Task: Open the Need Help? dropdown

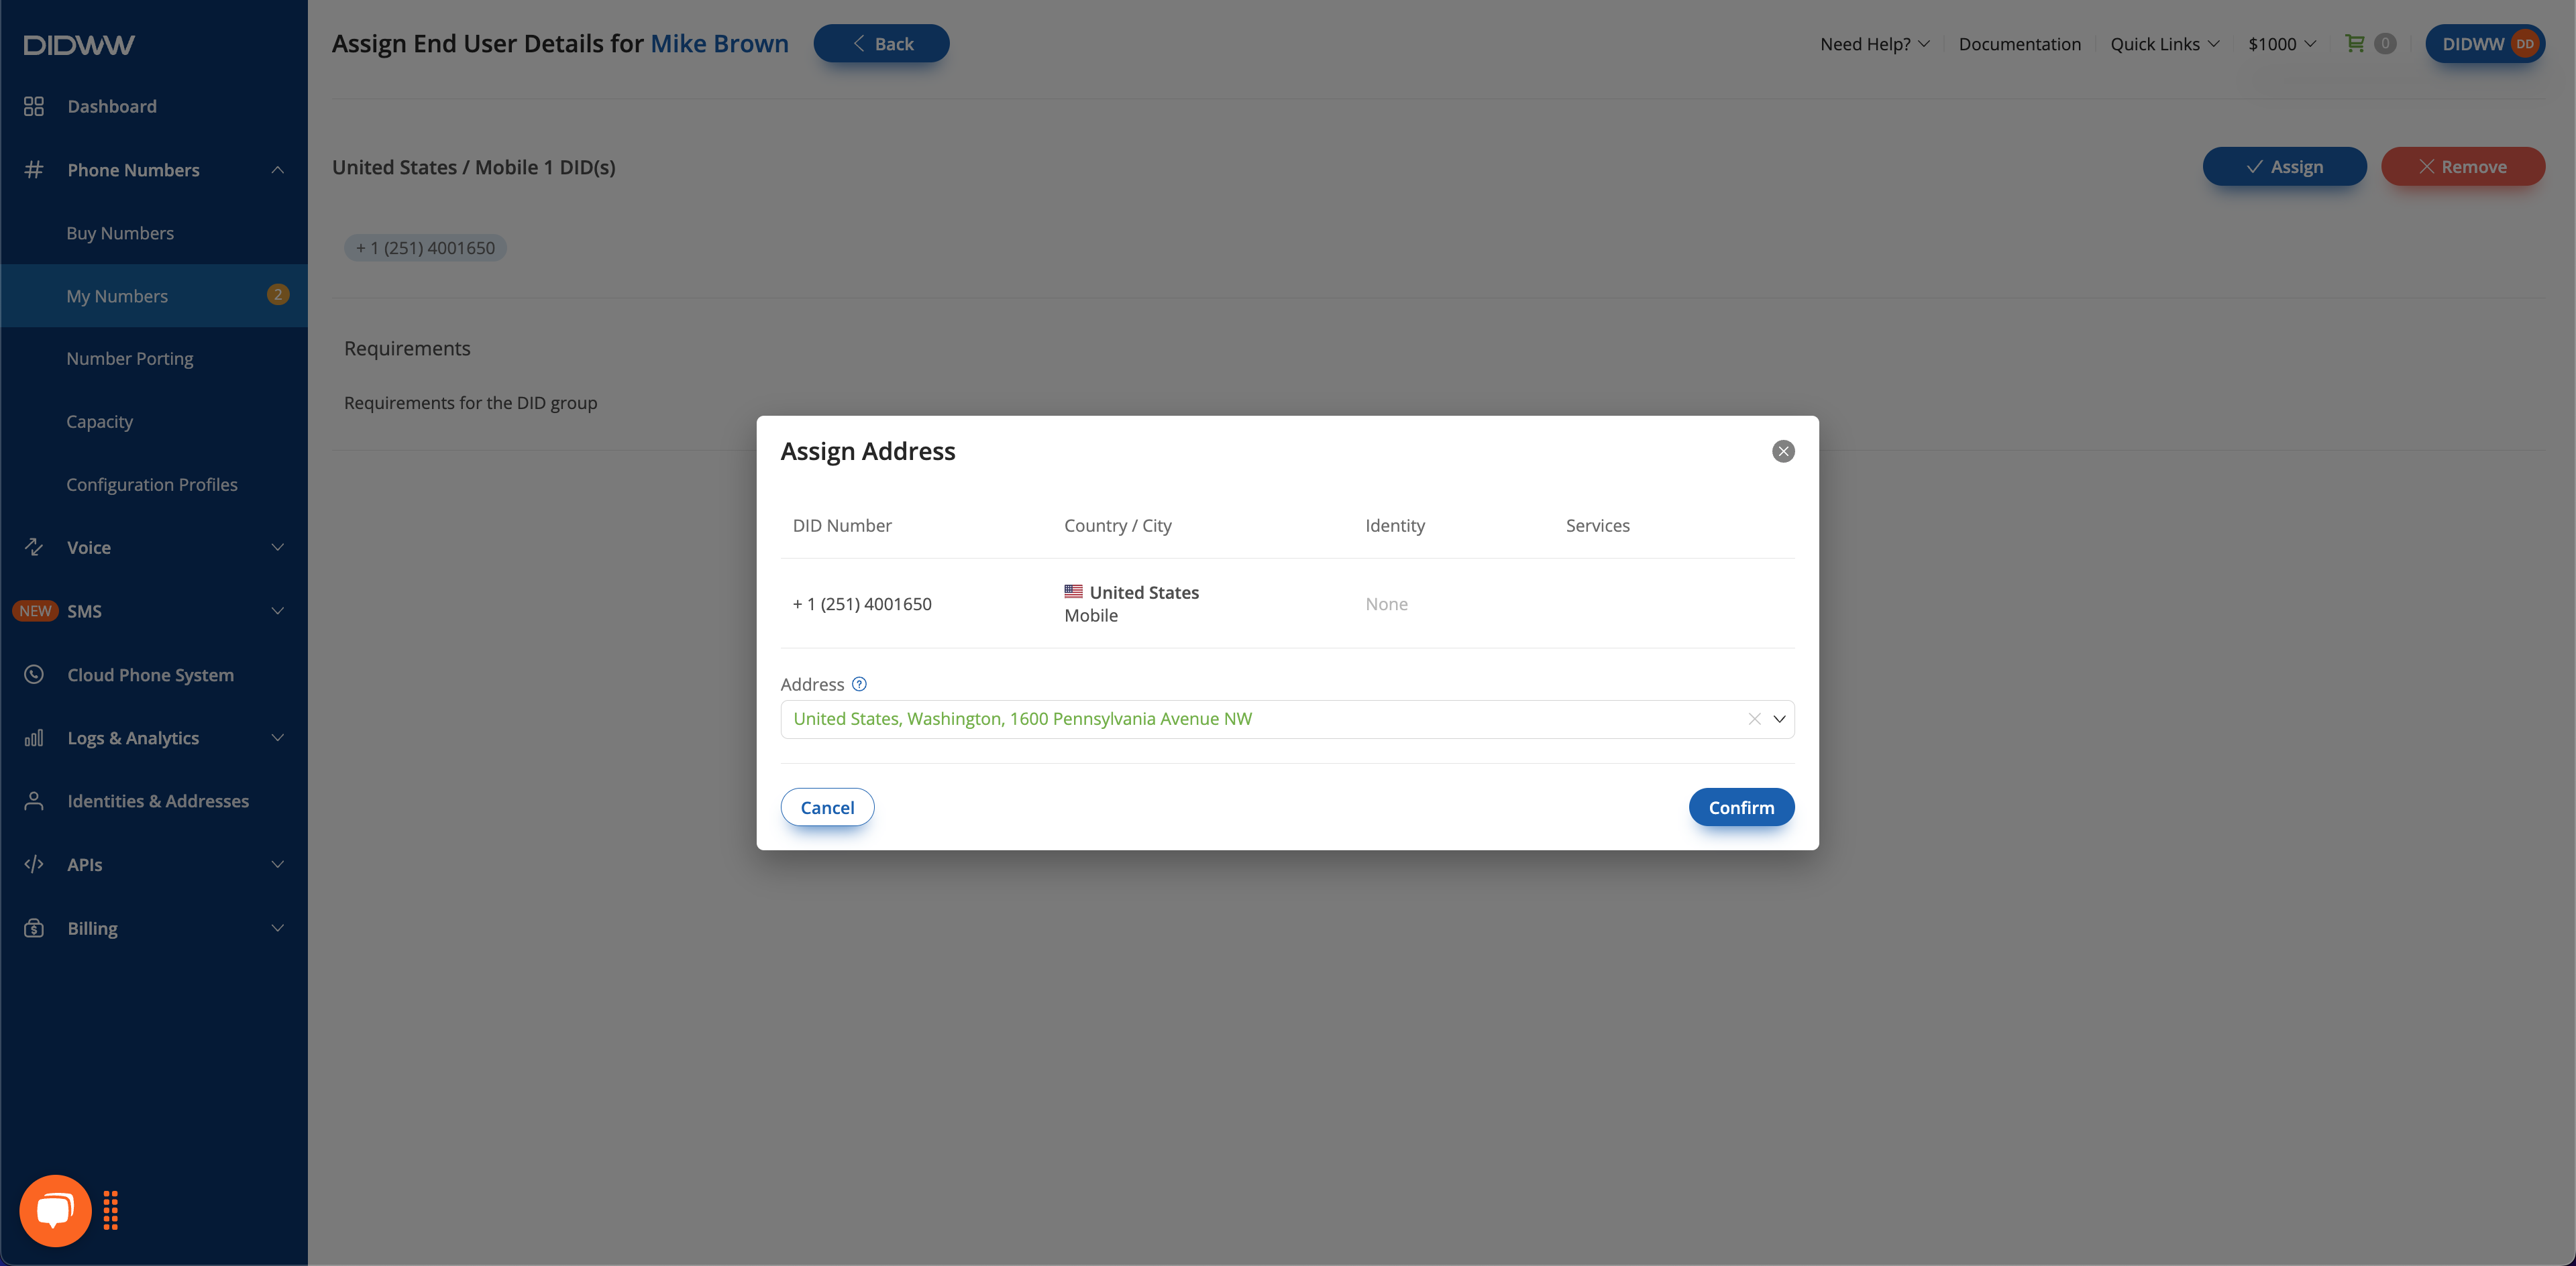Action: coord(1875,44)
